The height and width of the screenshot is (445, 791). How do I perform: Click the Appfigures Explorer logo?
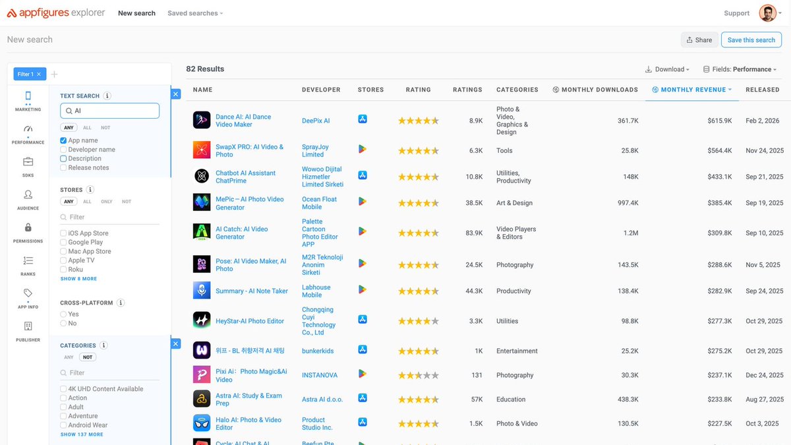point(56,13)
